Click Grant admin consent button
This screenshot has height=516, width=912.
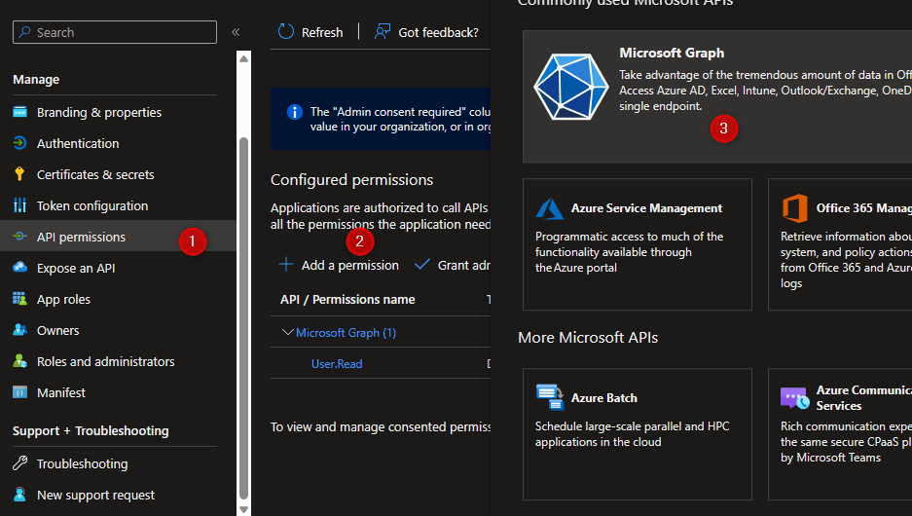point(453,265)
